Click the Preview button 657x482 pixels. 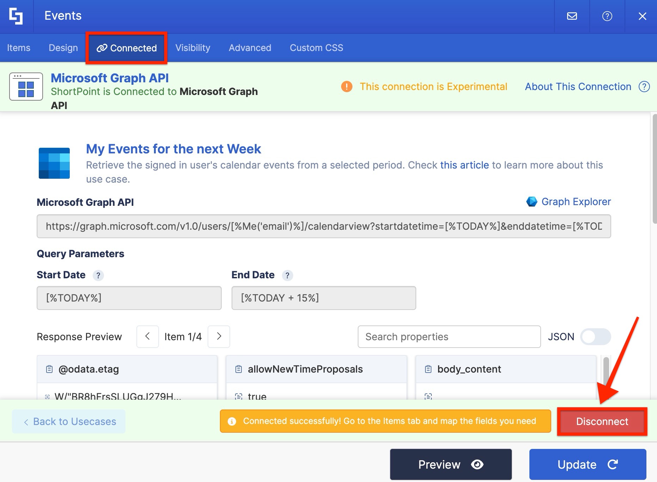point(451,464)
